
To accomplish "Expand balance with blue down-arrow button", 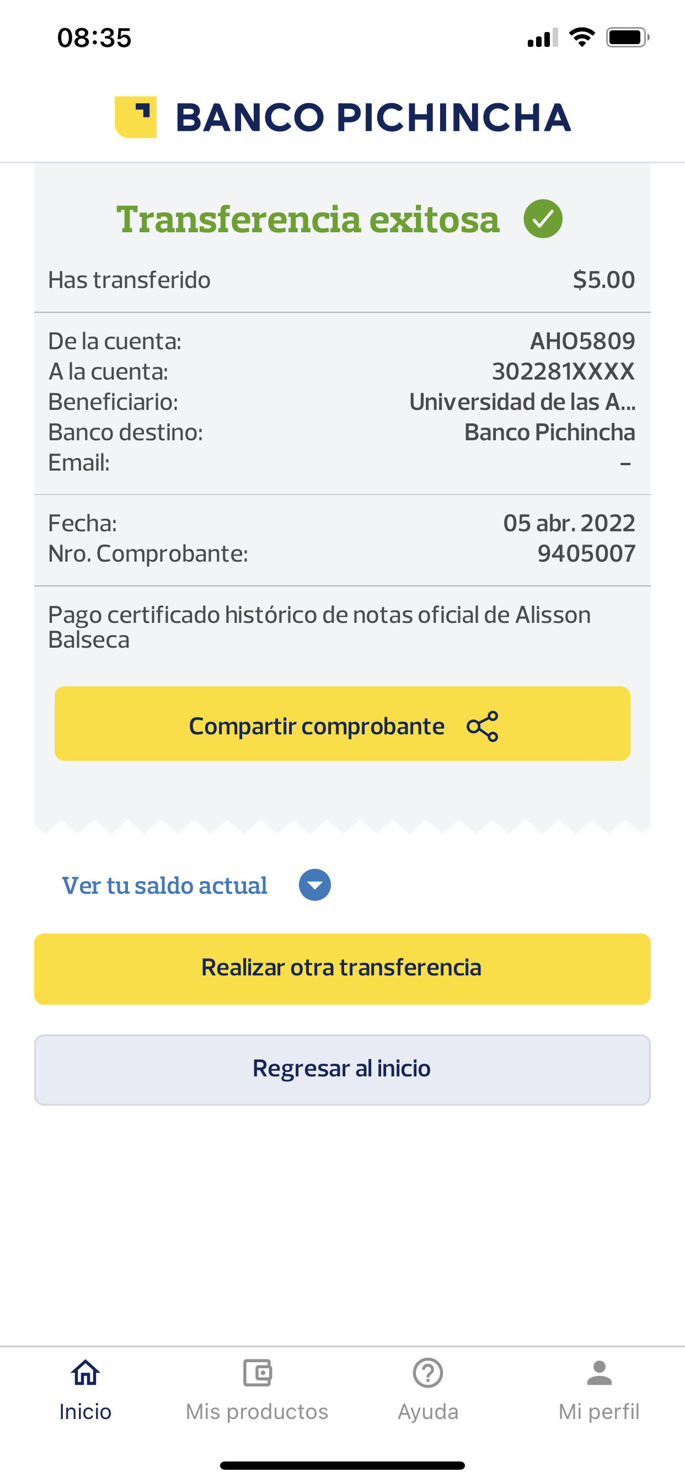I will pos(314,885).
